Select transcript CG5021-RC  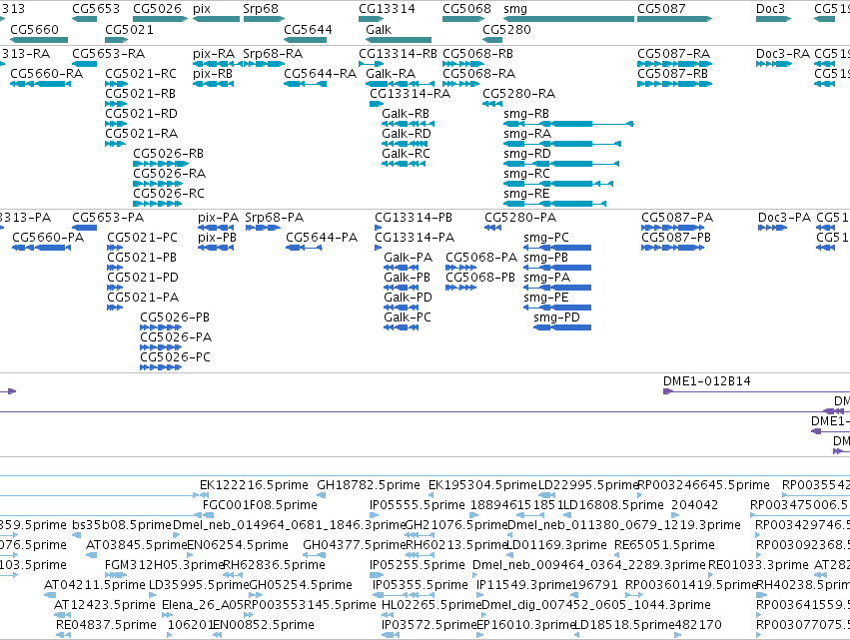pyautogui.click(x=117, y=84)
